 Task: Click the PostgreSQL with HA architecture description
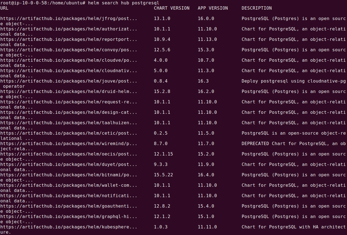(294, 227)
